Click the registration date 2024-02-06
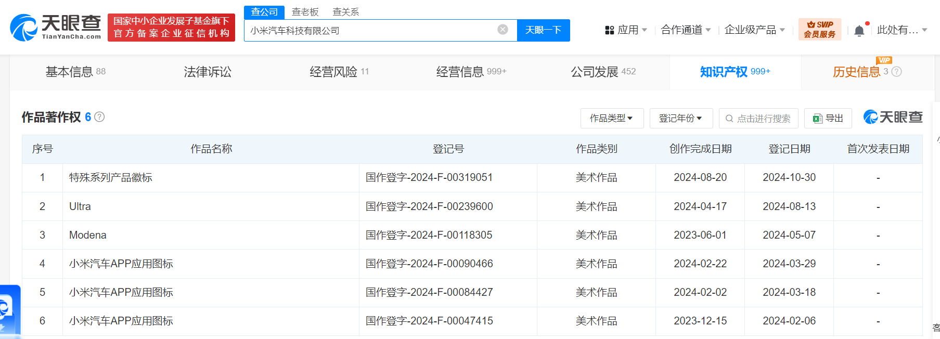The height and width of the screenshot is (339, 940). point(789,321)
